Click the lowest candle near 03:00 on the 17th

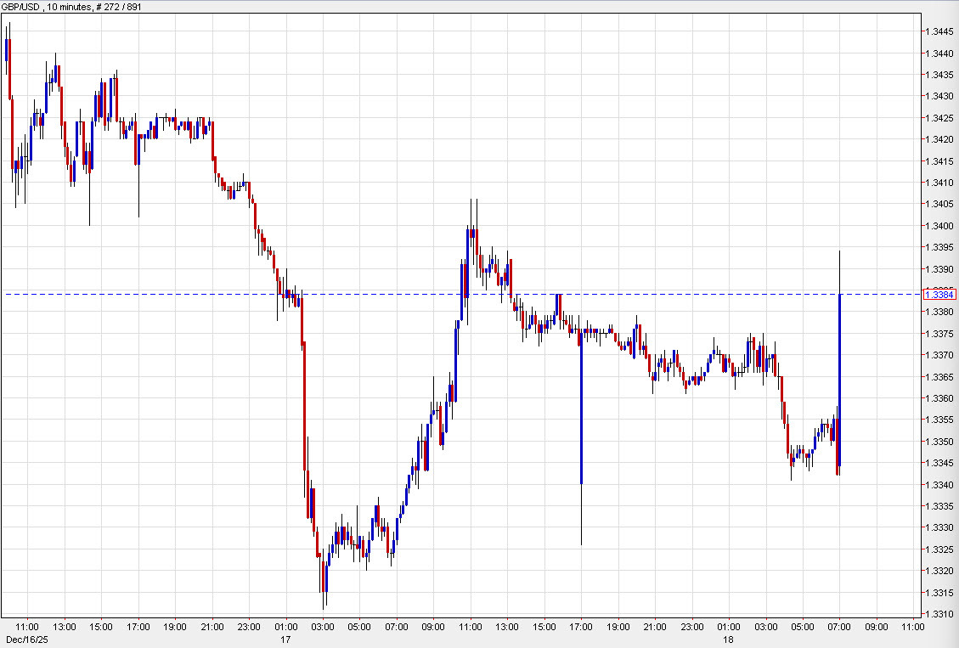pos(324,586)
